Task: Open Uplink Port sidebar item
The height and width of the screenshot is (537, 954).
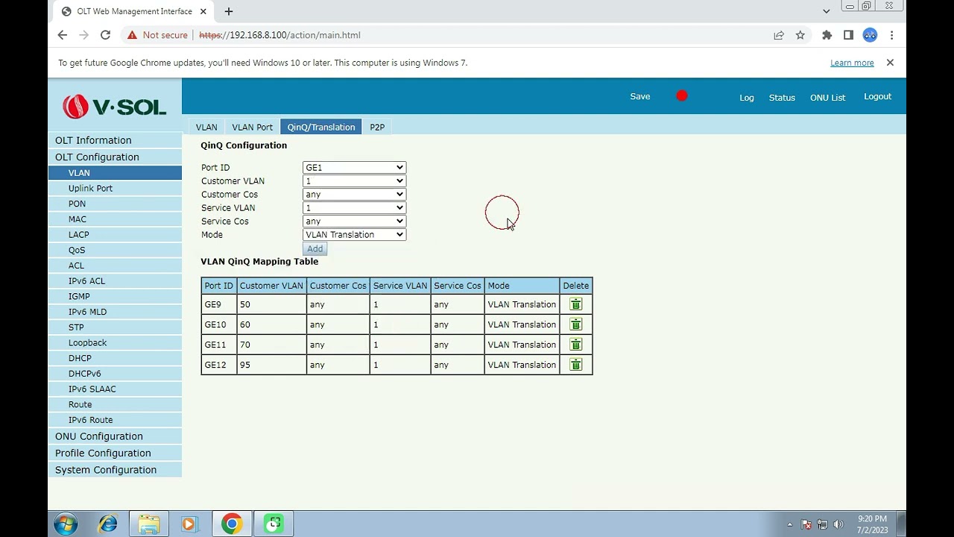Action: click(x=115, y=189)
